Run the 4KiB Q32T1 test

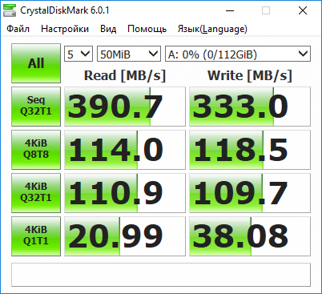pos(36,193)
